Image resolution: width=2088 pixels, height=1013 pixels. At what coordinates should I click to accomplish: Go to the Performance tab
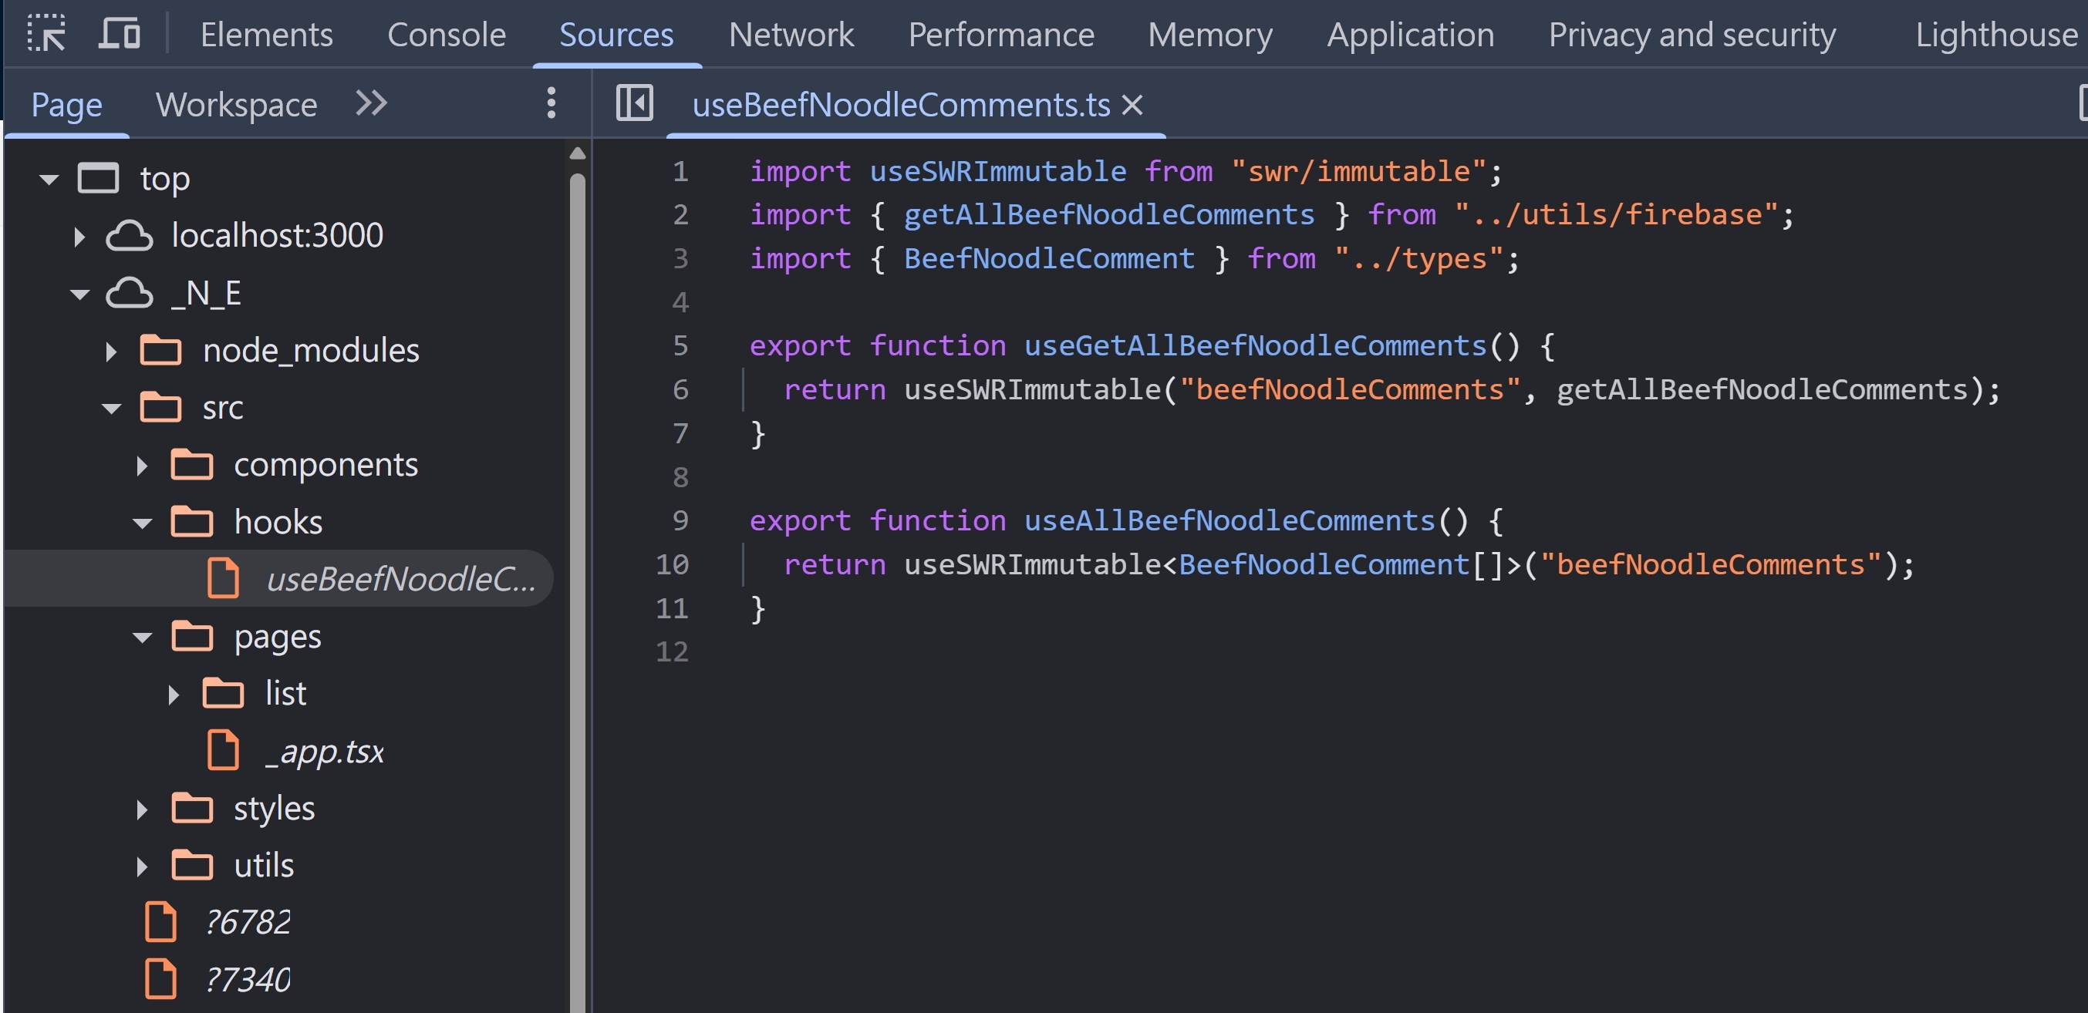click(x=1001, y=35)
